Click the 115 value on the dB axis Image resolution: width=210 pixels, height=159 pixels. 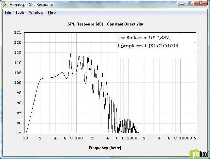point(18,53)
